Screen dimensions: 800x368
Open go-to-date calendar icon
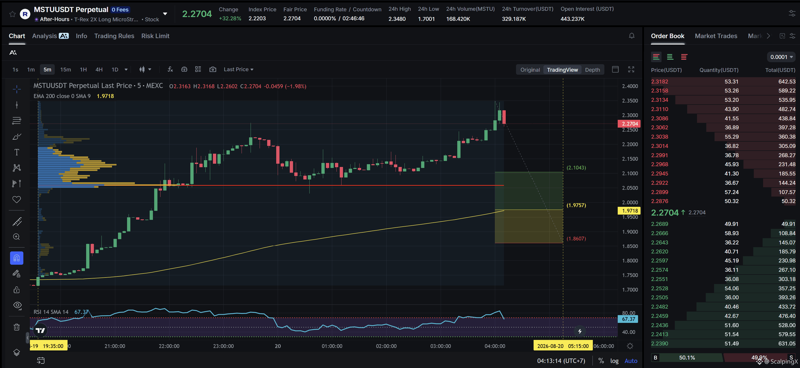click(41, 360)
